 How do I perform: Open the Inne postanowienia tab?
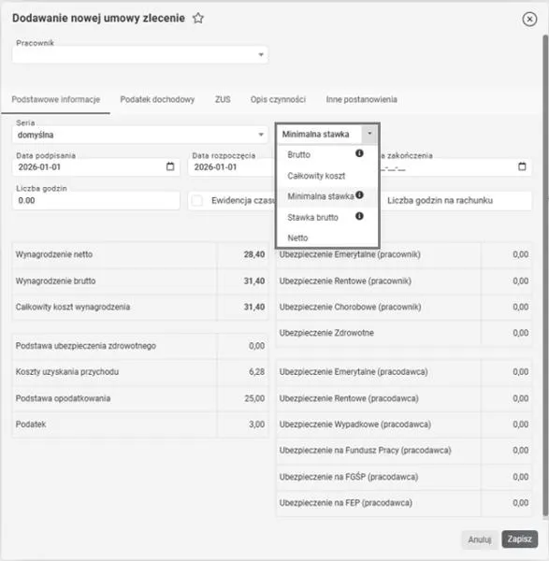[361, 99]
